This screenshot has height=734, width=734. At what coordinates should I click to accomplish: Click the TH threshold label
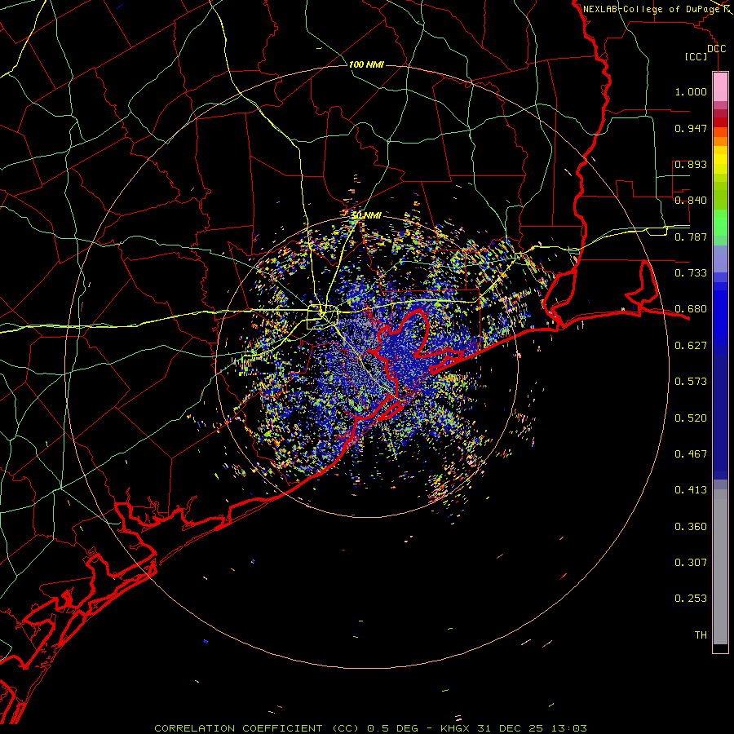(x=701, y=635)
